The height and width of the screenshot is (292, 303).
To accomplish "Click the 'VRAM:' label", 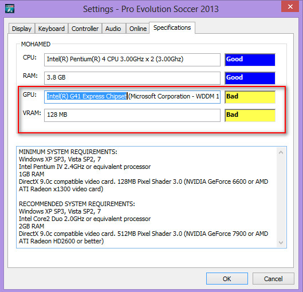I will coord(32,113).
